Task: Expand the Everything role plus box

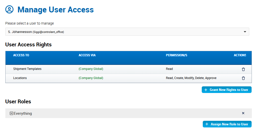Action: point(11,113)
